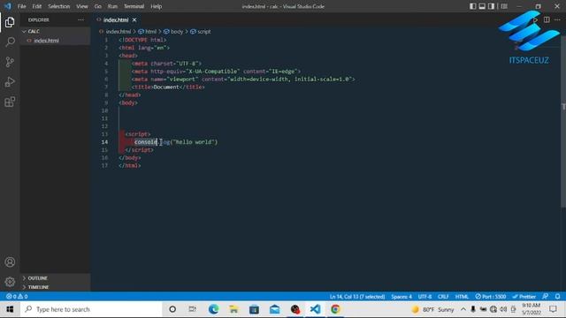Open the Run menu
Image resolution: width=566 pixels, height=318 pixels.
point(112,6)
